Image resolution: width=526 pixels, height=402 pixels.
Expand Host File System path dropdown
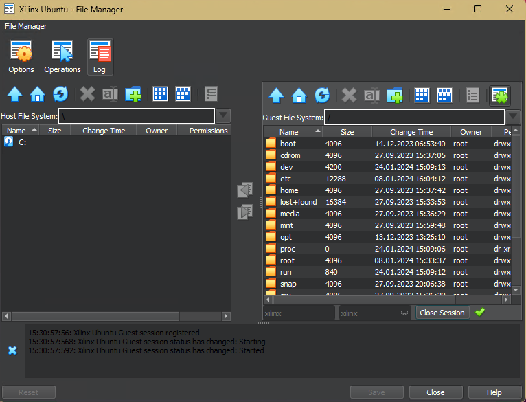(x=223, y=116)
